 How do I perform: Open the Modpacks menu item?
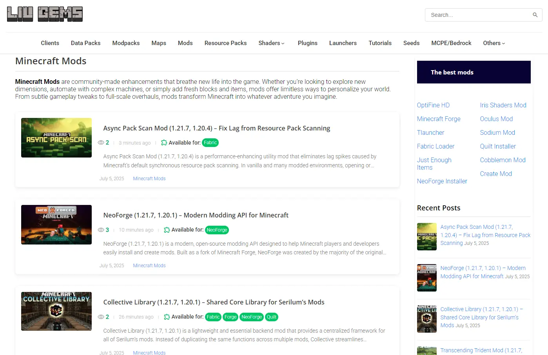pos(126,43)
